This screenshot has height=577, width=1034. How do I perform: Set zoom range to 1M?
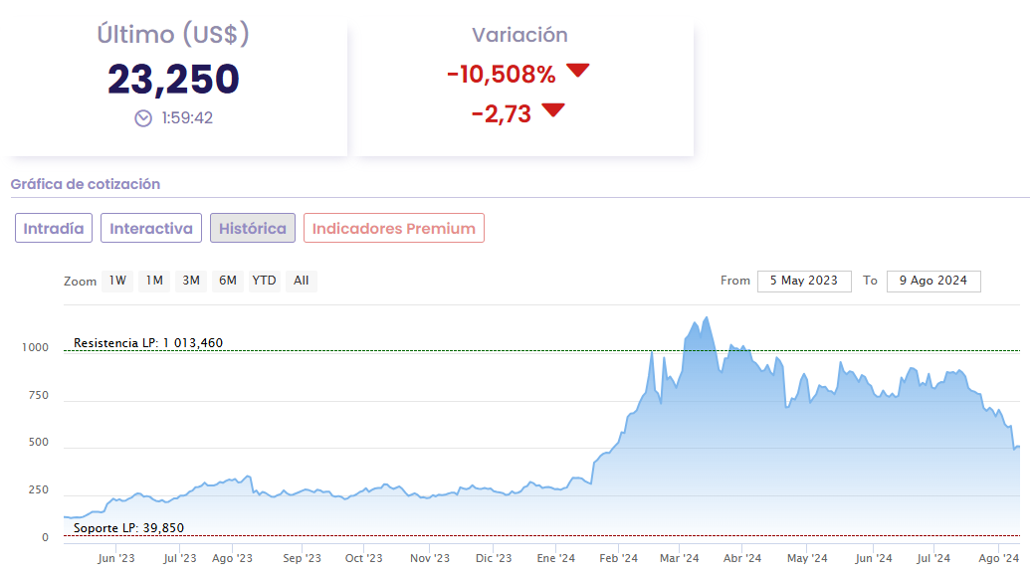pos(154,281)
